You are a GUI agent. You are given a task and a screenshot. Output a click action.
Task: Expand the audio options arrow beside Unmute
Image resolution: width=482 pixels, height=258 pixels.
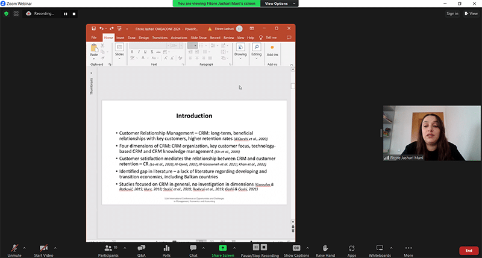24,246
